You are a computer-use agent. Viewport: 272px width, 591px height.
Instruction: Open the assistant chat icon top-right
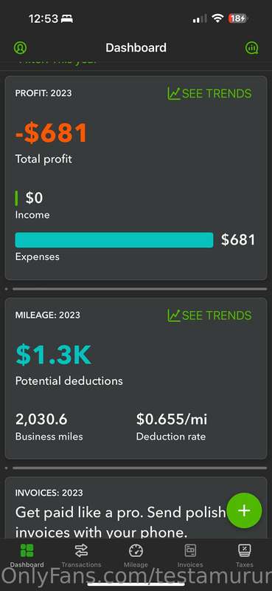tap(251, 48)
